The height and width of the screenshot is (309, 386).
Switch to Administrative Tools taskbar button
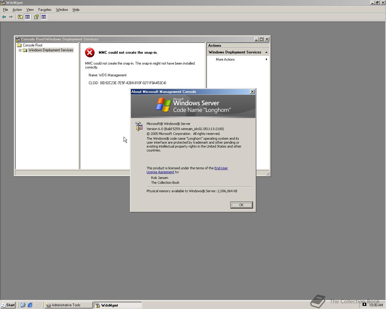pyautogui.click(x=68, y=305)
